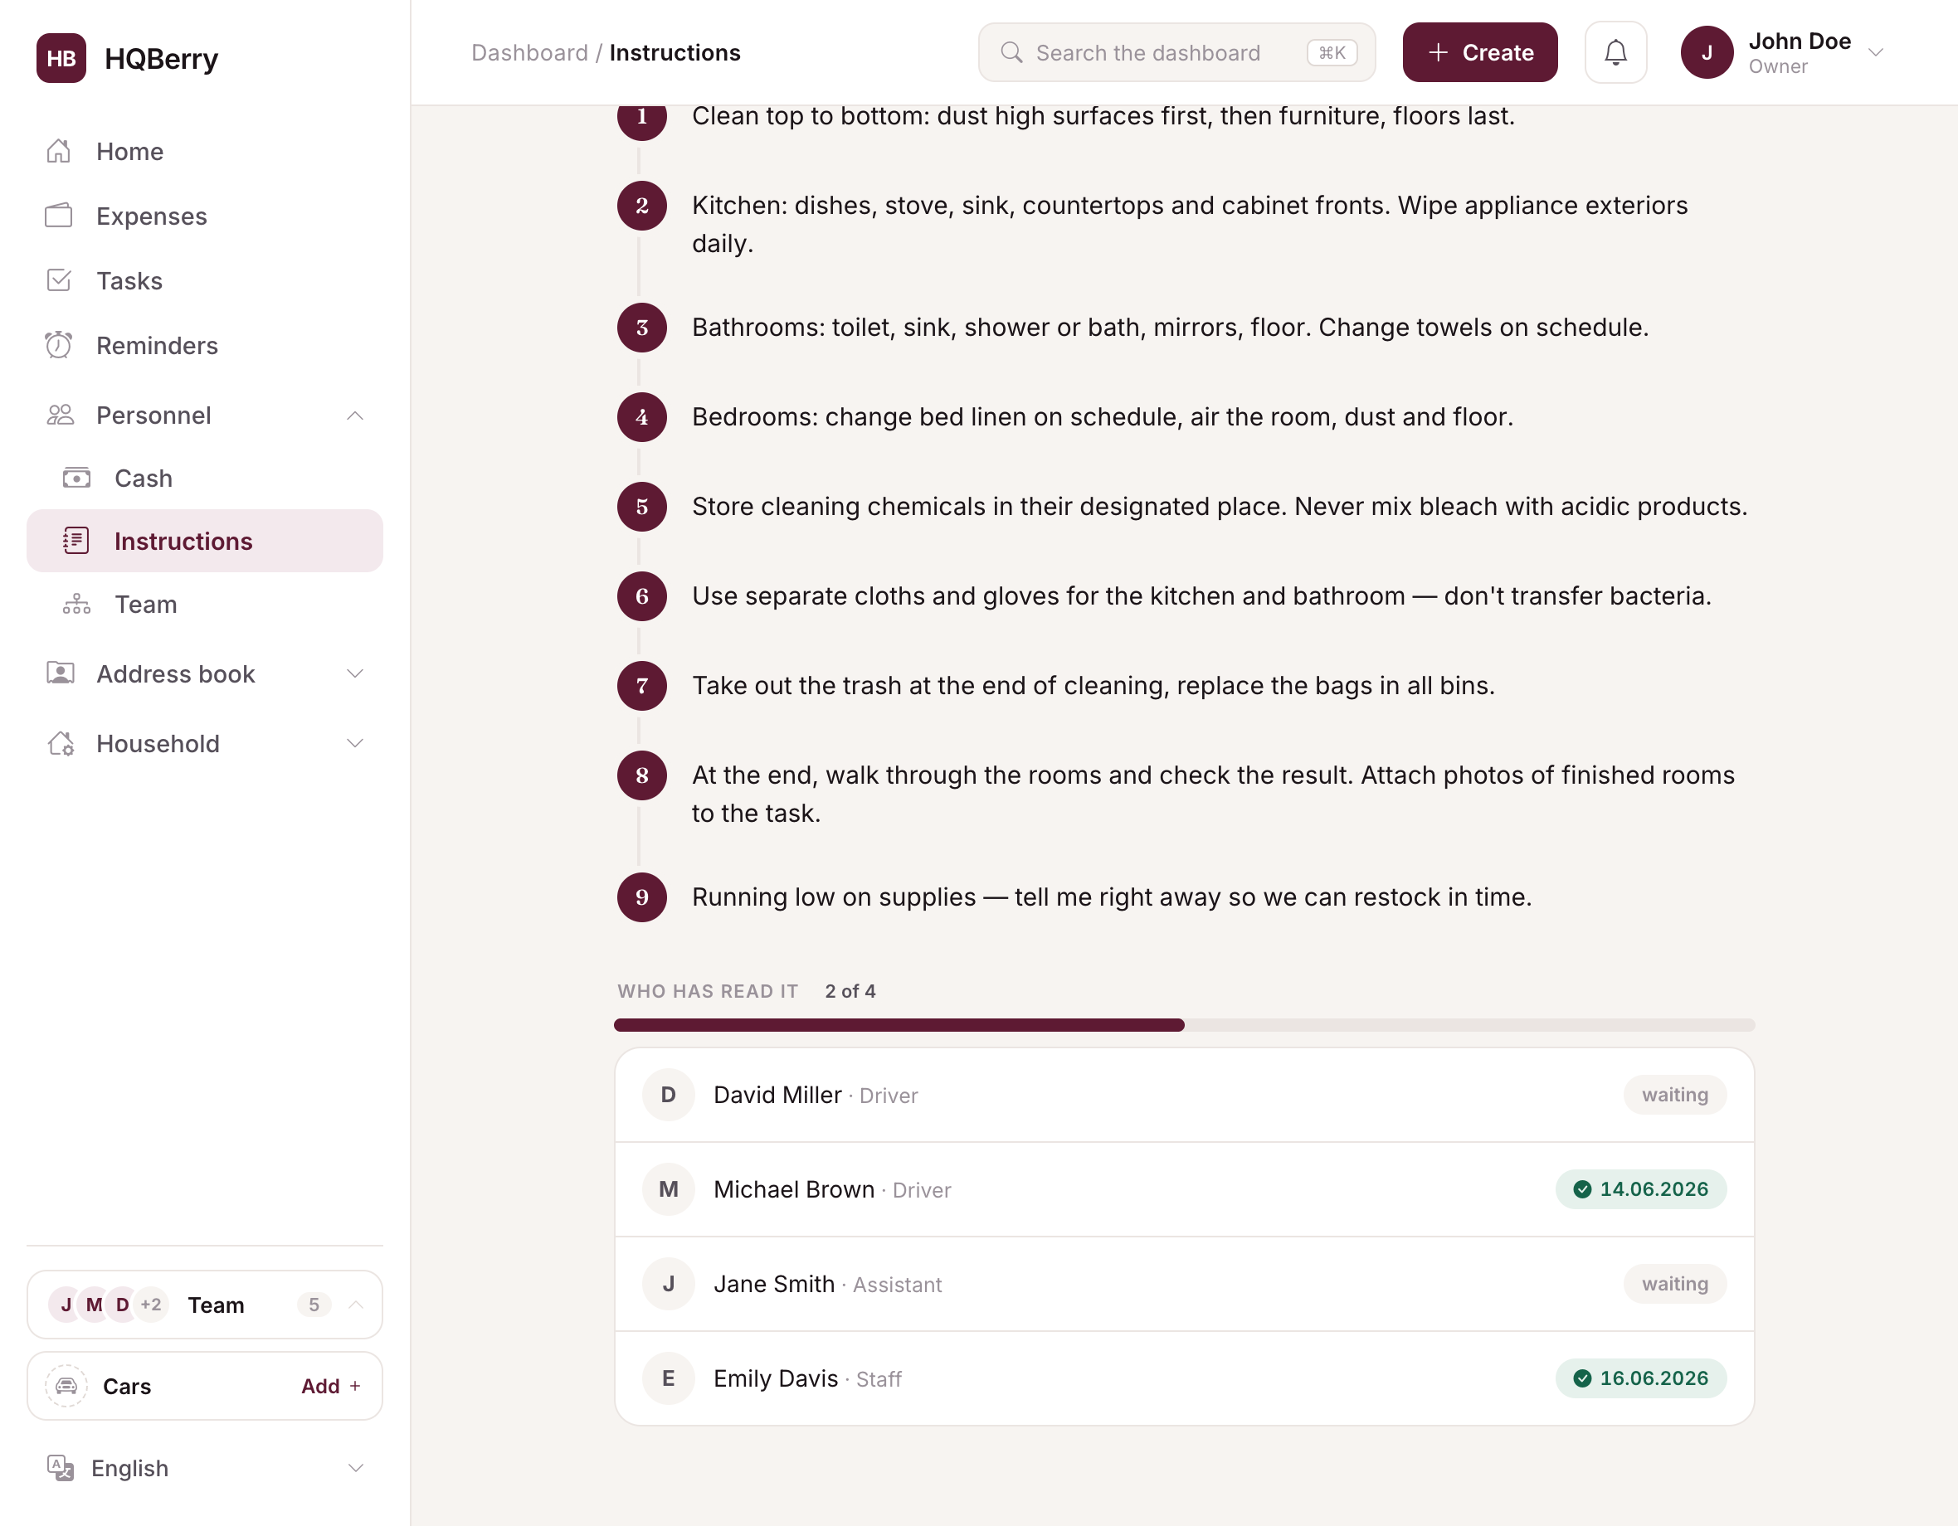Expand the Address book chevron

pyautogui.click(x=355, y=673)
